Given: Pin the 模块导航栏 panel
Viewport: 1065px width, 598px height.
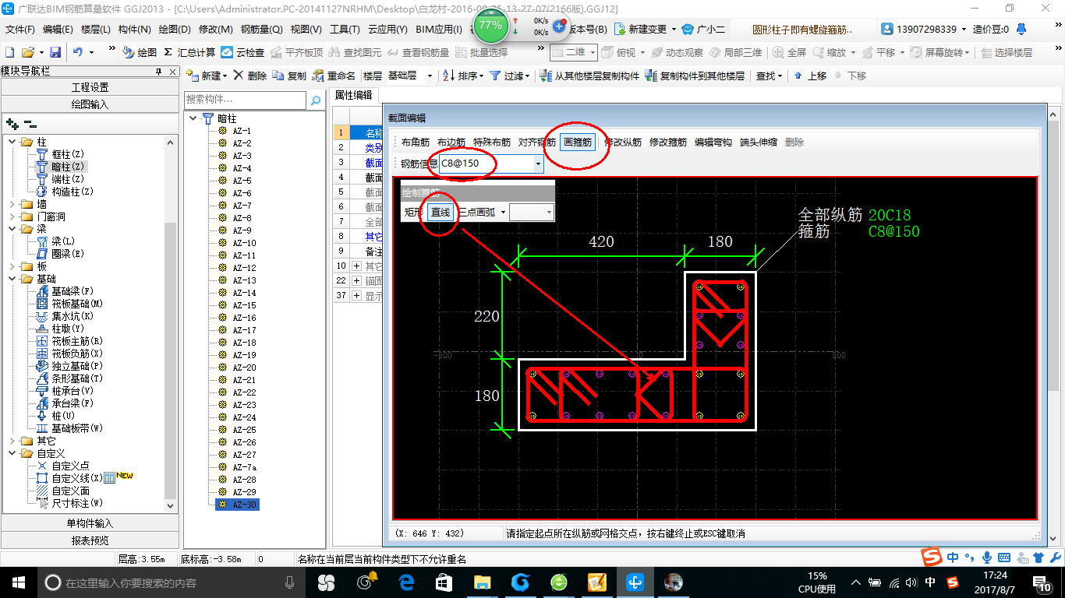Looking at the screenshot, I should [x=159, y=71].
